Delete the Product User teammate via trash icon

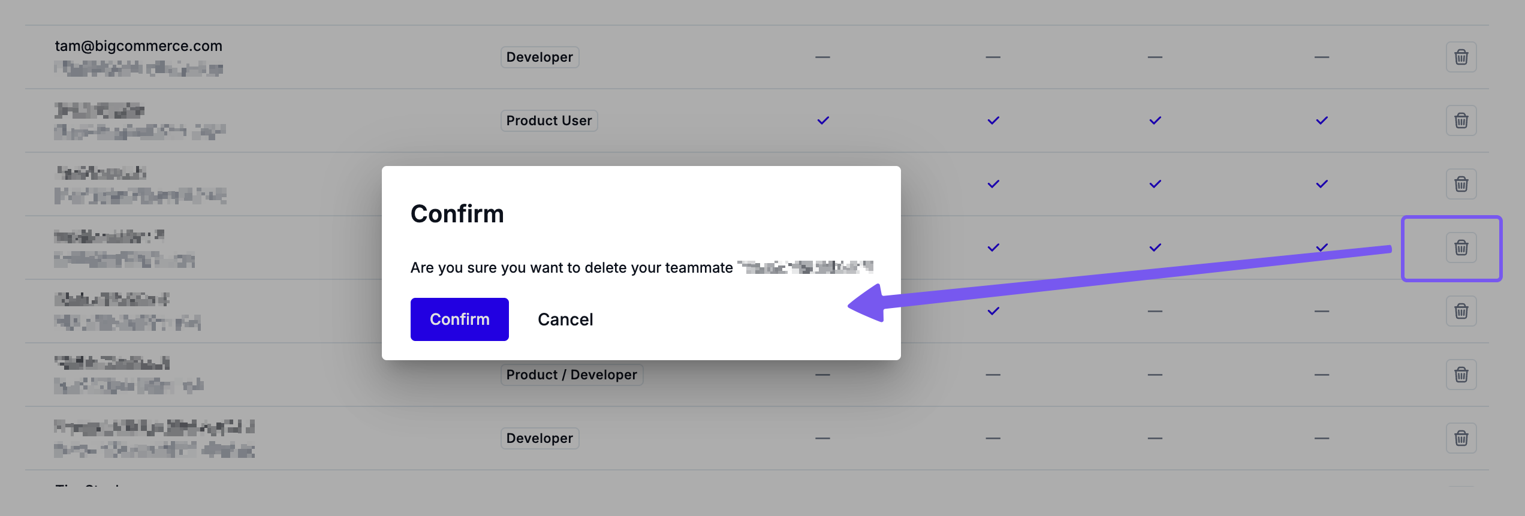click(x=1461, y=120)
